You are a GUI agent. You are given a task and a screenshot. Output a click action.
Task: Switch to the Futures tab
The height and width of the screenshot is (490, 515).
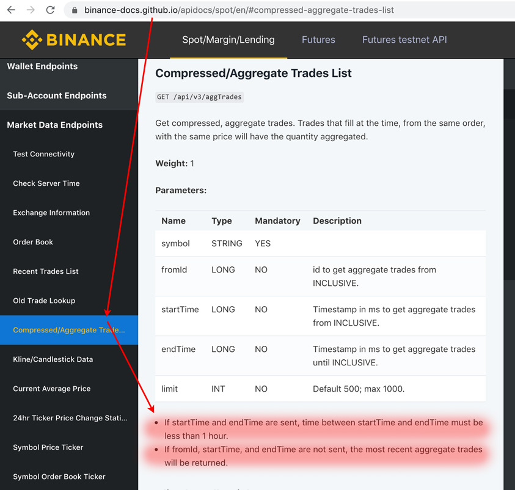pos(318,39)
